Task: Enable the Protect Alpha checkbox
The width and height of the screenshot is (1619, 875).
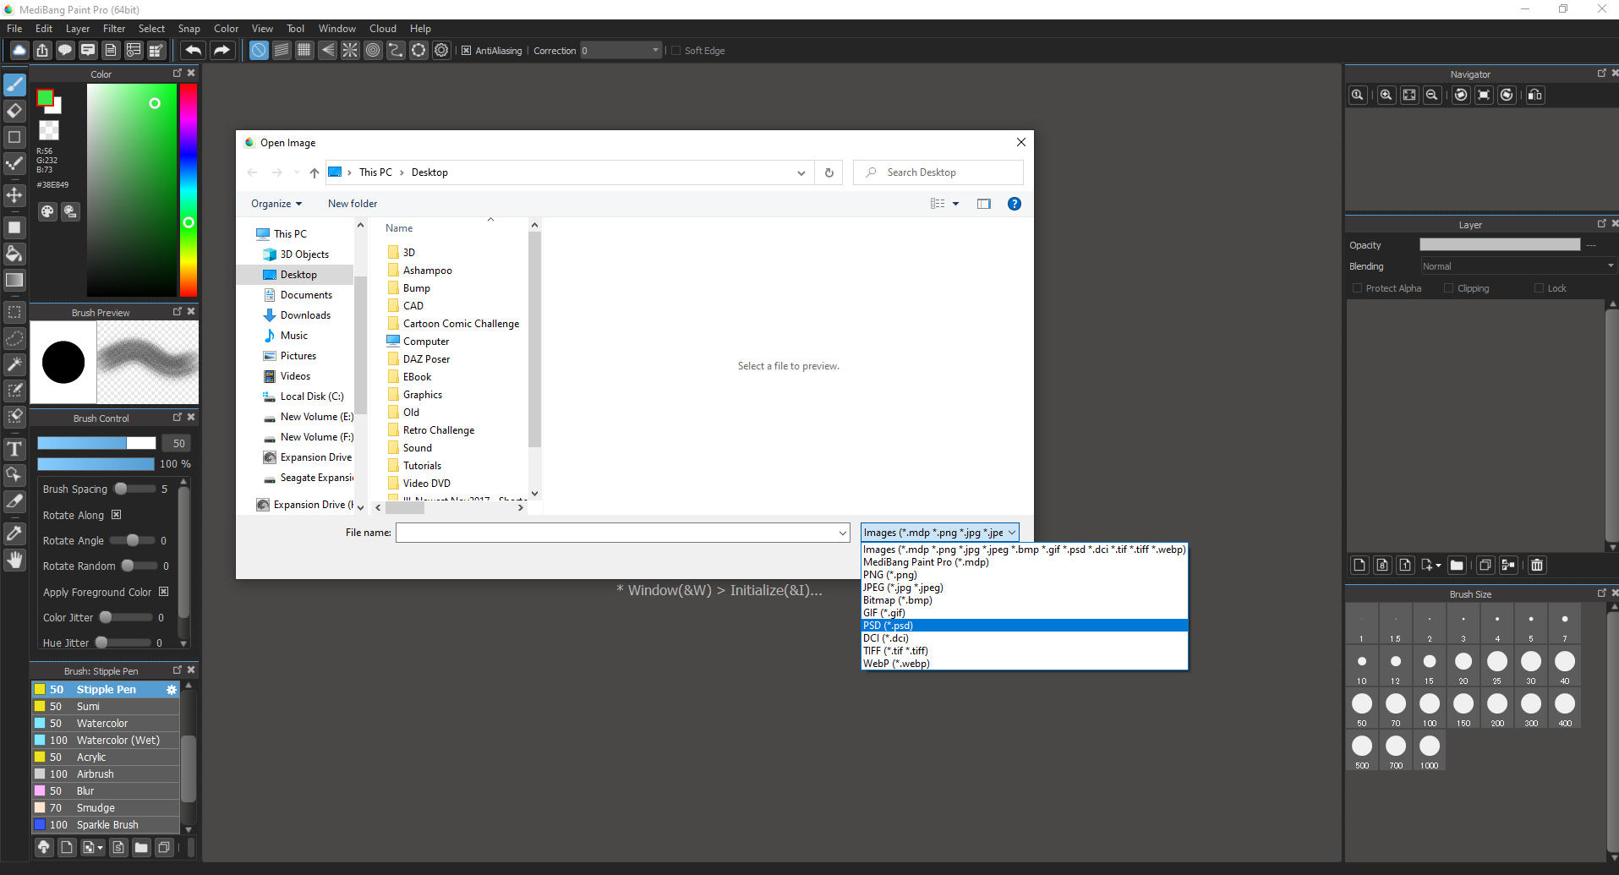Action: 1358,288
